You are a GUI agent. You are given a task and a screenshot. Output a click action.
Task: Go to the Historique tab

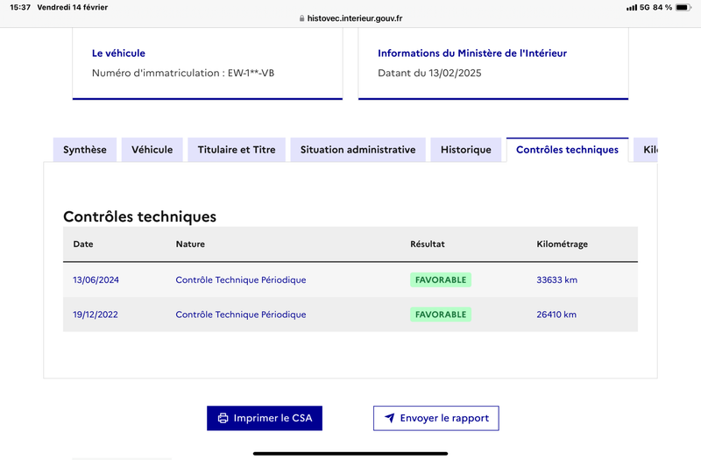(x=466, y=150)
